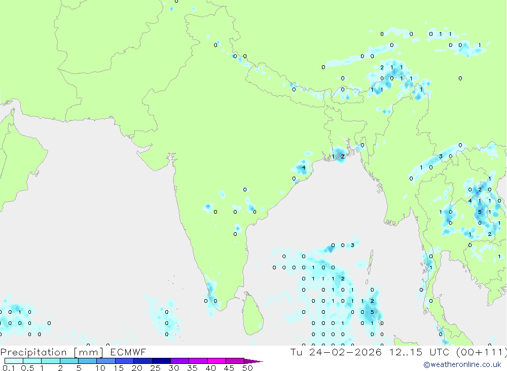
Task: Pick the 30–35 mm purple swatch
Action: pos(180,361)
